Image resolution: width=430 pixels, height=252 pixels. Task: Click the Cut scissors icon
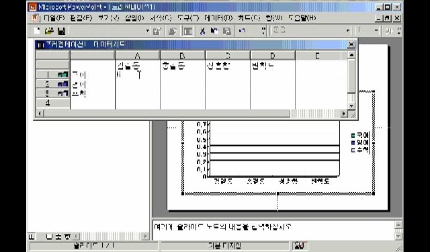point(202,31)
